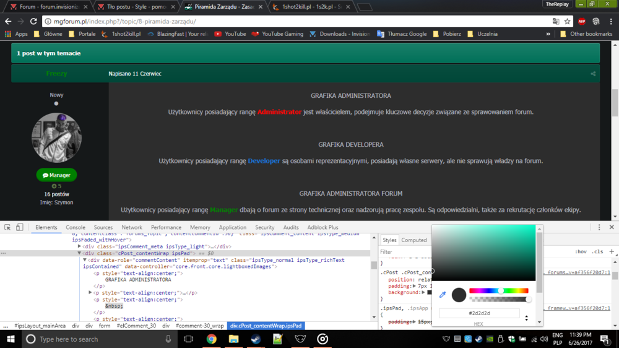This screenshot has height=348, width=619.
Task: Open Steam from the taskbar
Action: point(256,339)
